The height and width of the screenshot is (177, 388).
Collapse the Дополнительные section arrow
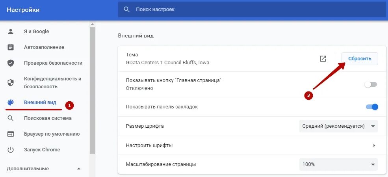click(79, 169)
